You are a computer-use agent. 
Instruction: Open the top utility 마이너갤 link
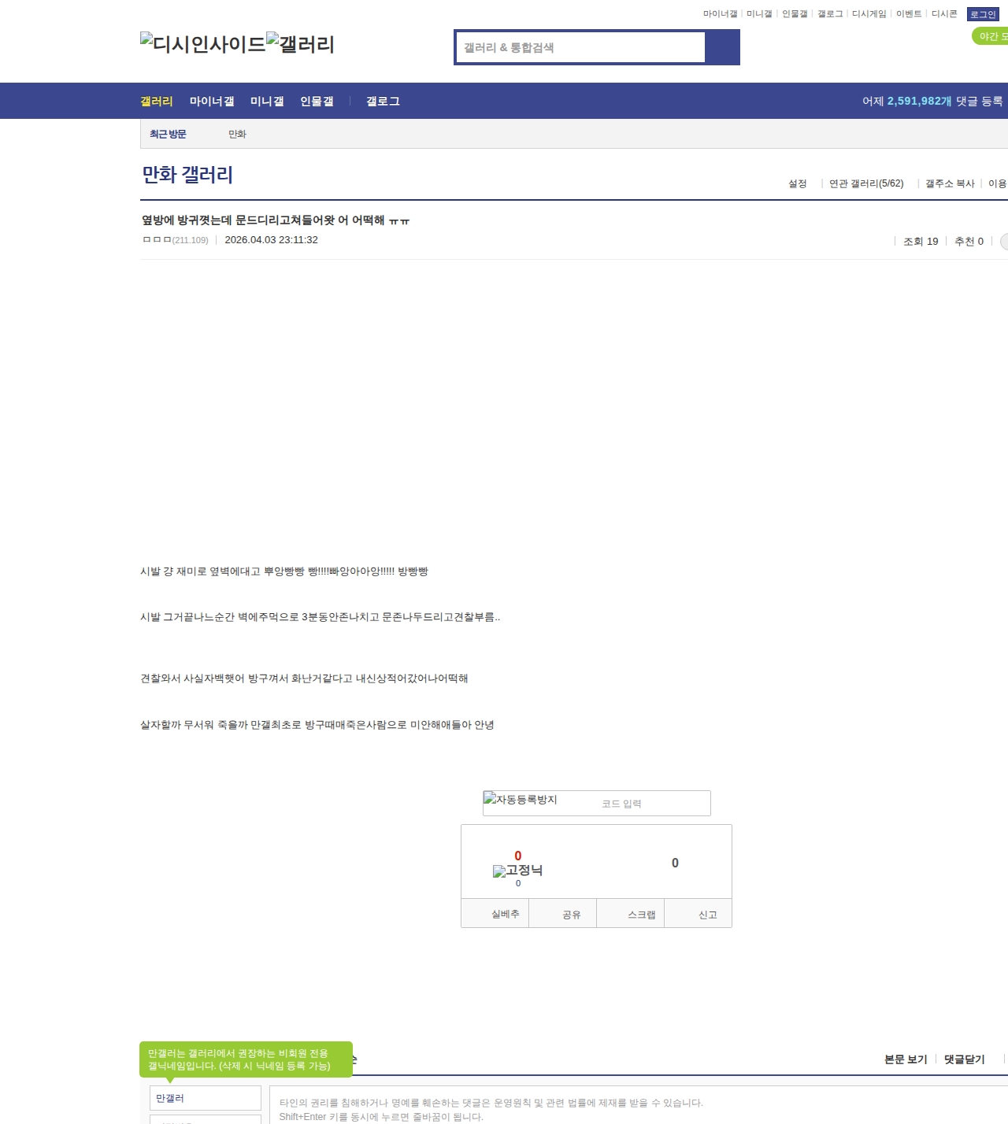(720, 14)
